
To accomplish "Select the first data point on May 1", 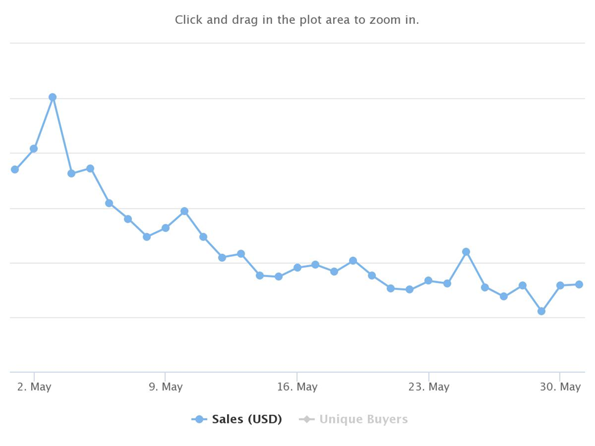I will pyautogui.click(x=15, y=170).
